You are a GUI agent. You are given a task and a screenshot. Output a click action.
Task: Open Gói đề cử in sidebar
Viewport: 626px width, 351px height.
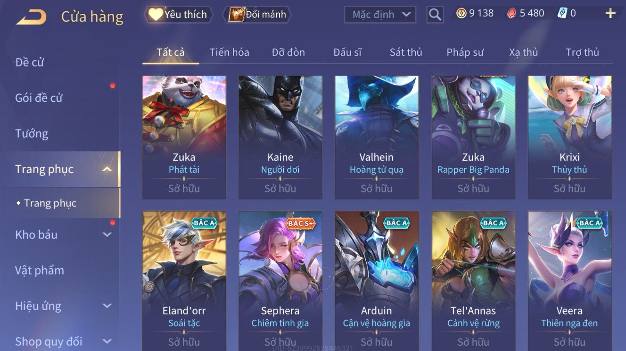39,98
